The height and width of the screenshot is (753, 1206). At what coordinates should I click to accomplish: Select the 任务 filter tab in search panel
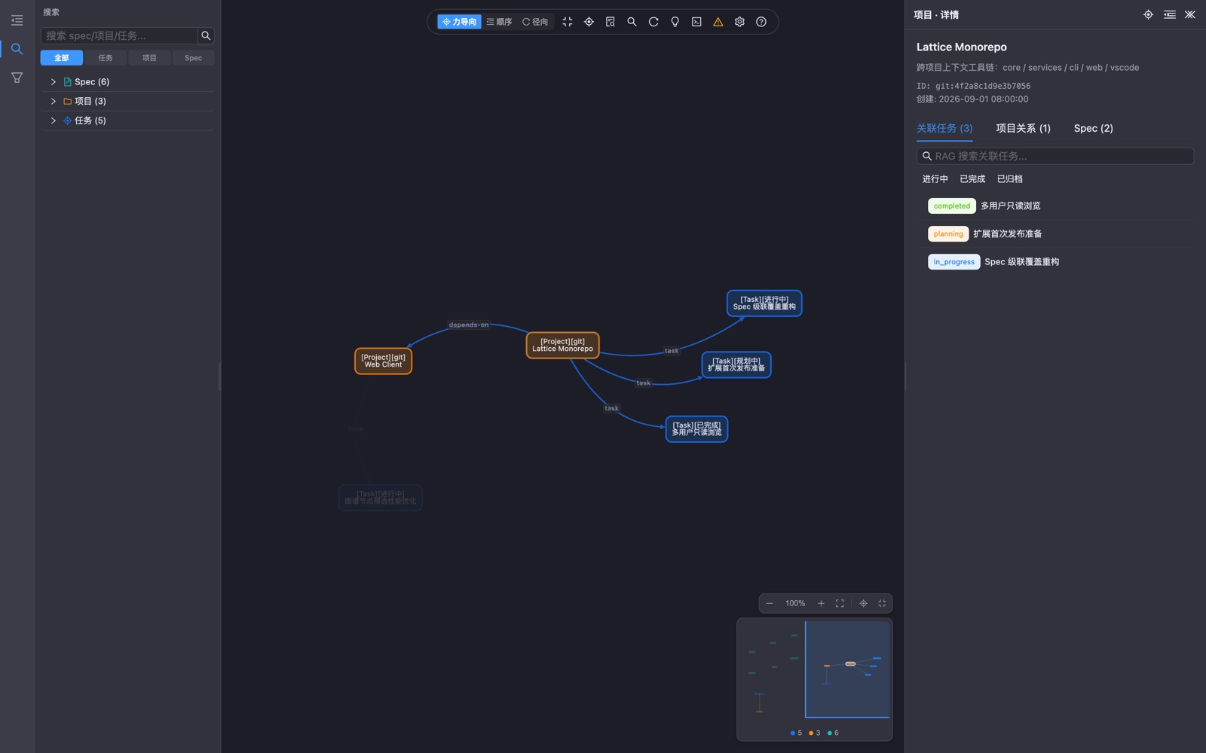(106, 58)
